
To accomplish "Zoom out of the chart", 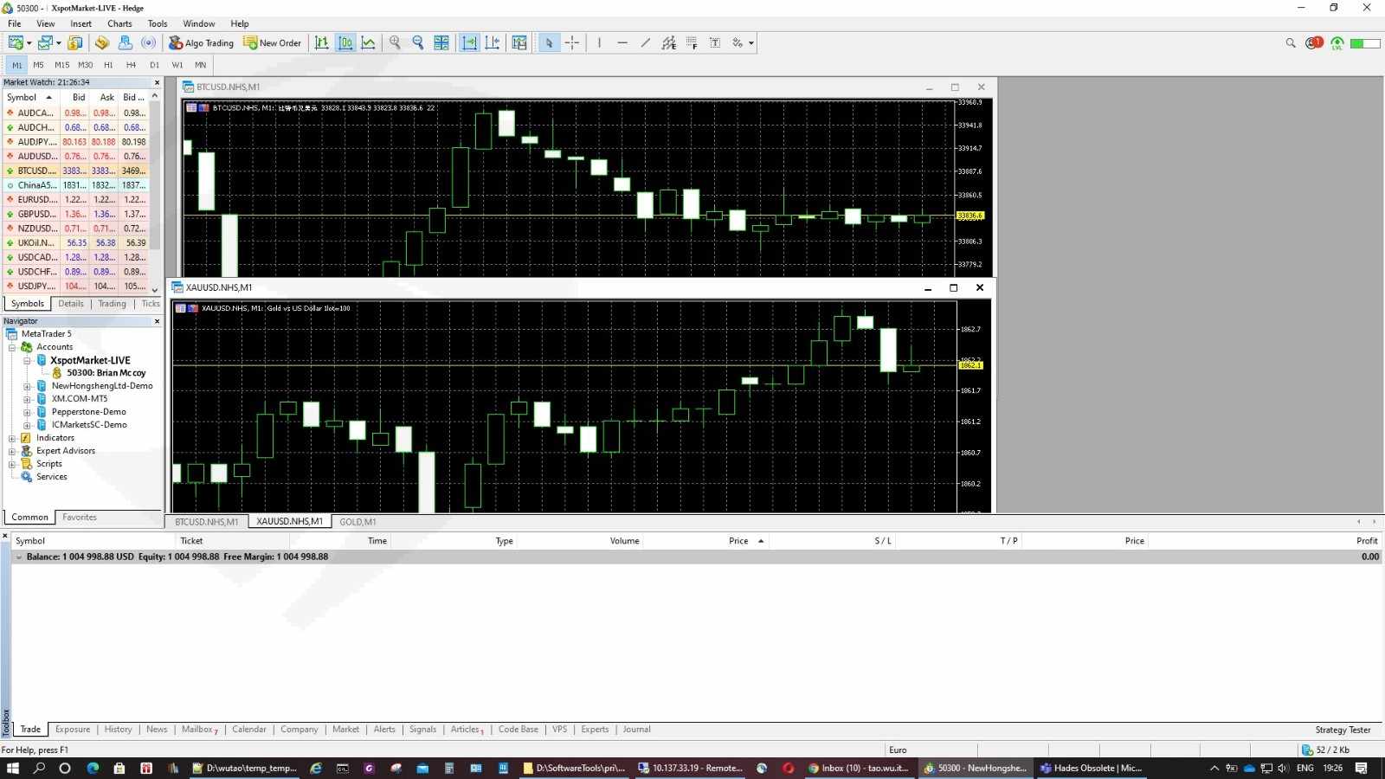I will pos(418,42).
